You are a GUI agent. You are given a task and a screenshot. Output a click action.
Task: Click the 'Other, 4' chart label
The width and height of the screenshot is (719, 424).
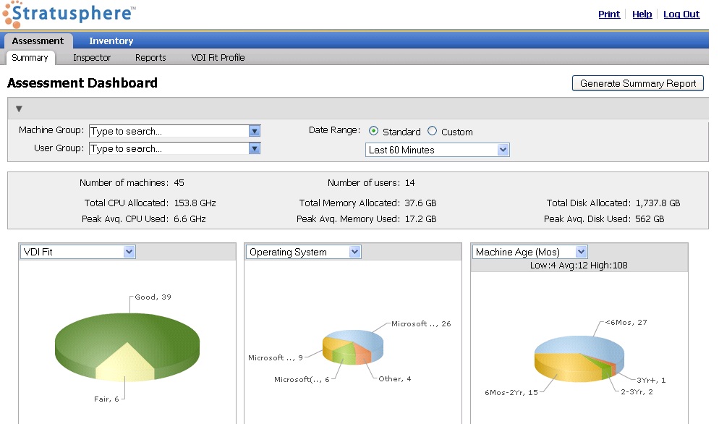pos(395,379)
